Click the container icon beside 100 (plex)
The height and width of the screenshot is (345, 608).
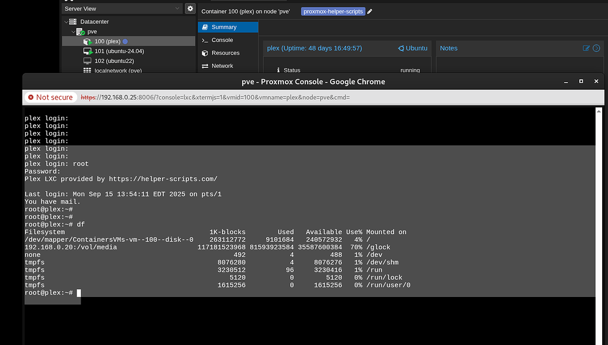[x=89, y=41]
